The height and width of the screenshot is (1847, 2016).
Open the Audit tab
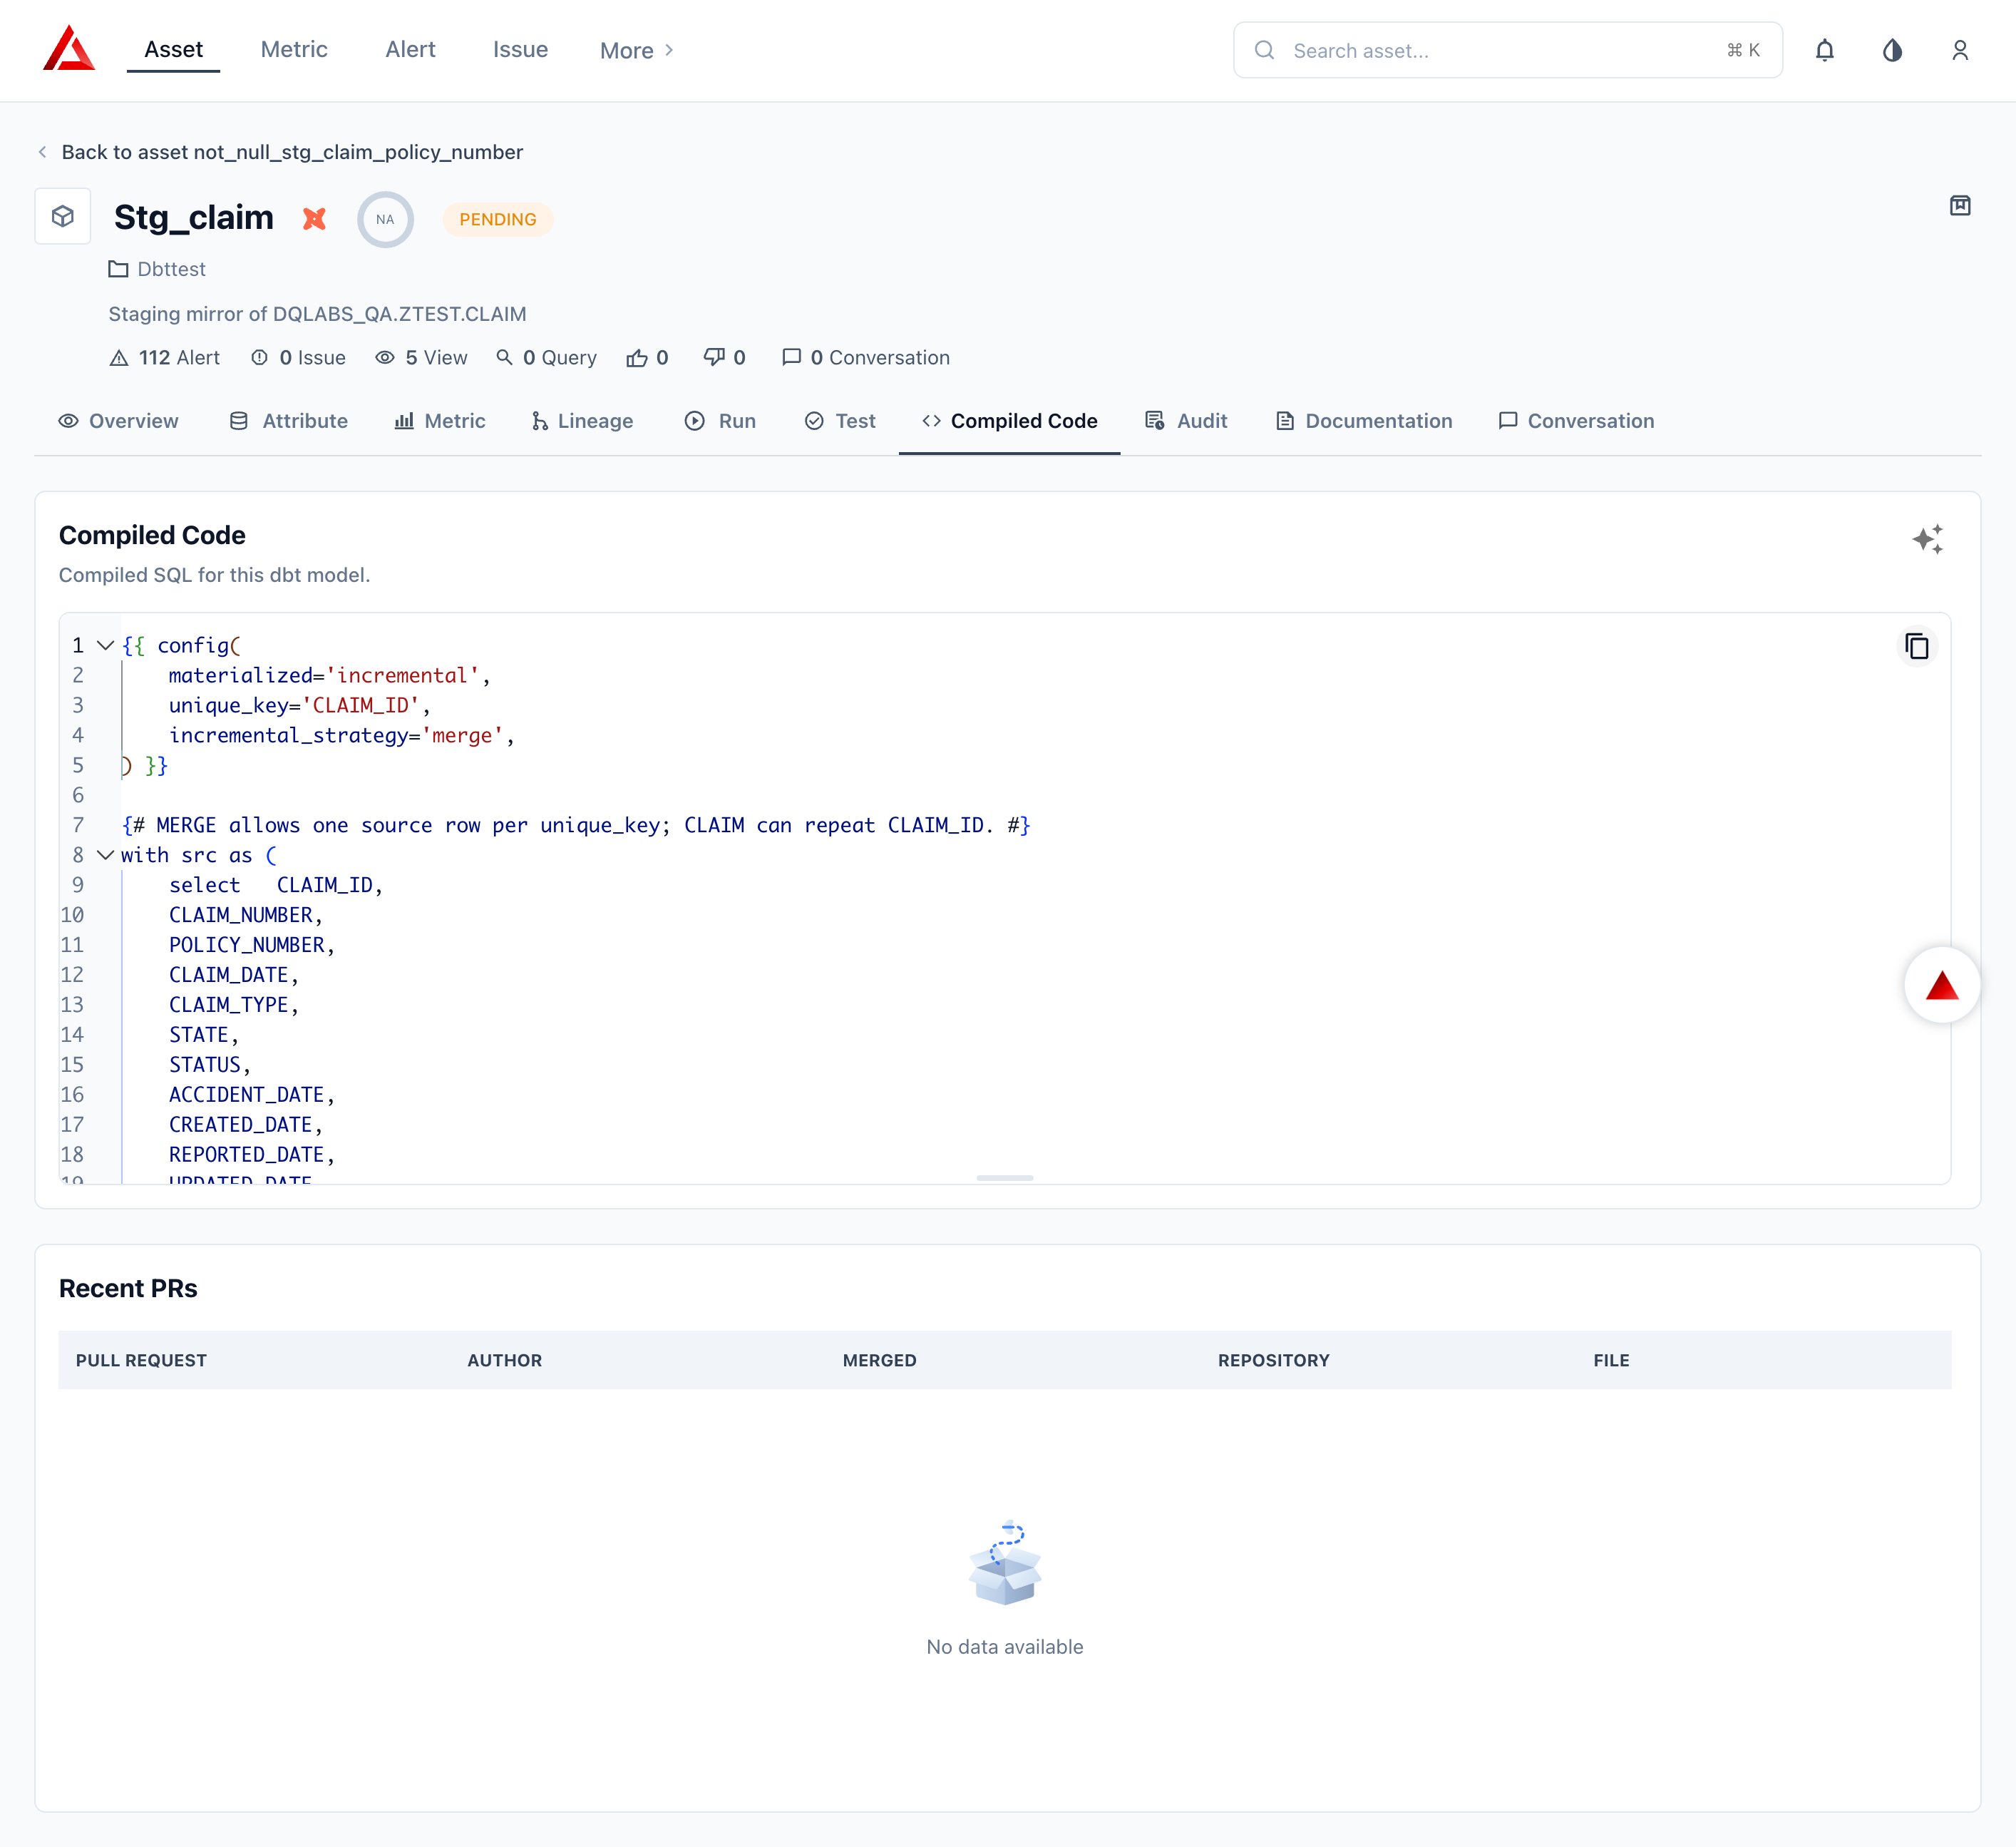pos(1186,421)
